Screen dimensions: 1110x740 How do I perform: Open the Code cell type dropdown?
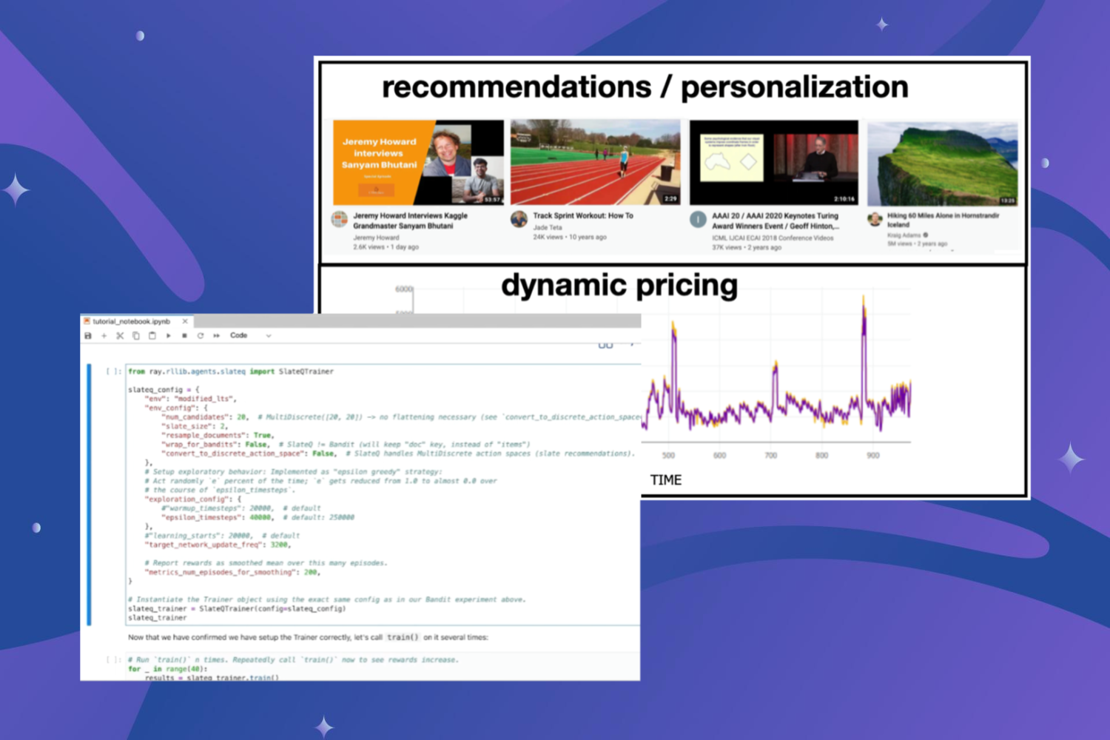click(238, 335)
